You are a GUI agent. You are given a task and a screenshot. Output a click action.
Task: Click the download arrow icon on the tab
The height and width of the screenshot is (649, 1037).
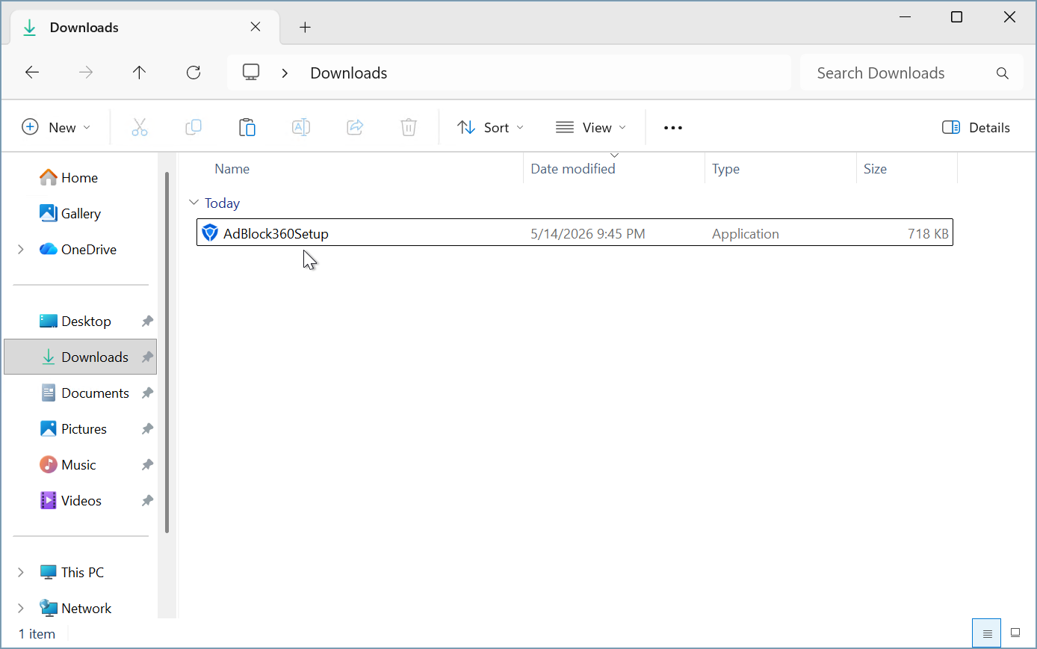(30, 28)
